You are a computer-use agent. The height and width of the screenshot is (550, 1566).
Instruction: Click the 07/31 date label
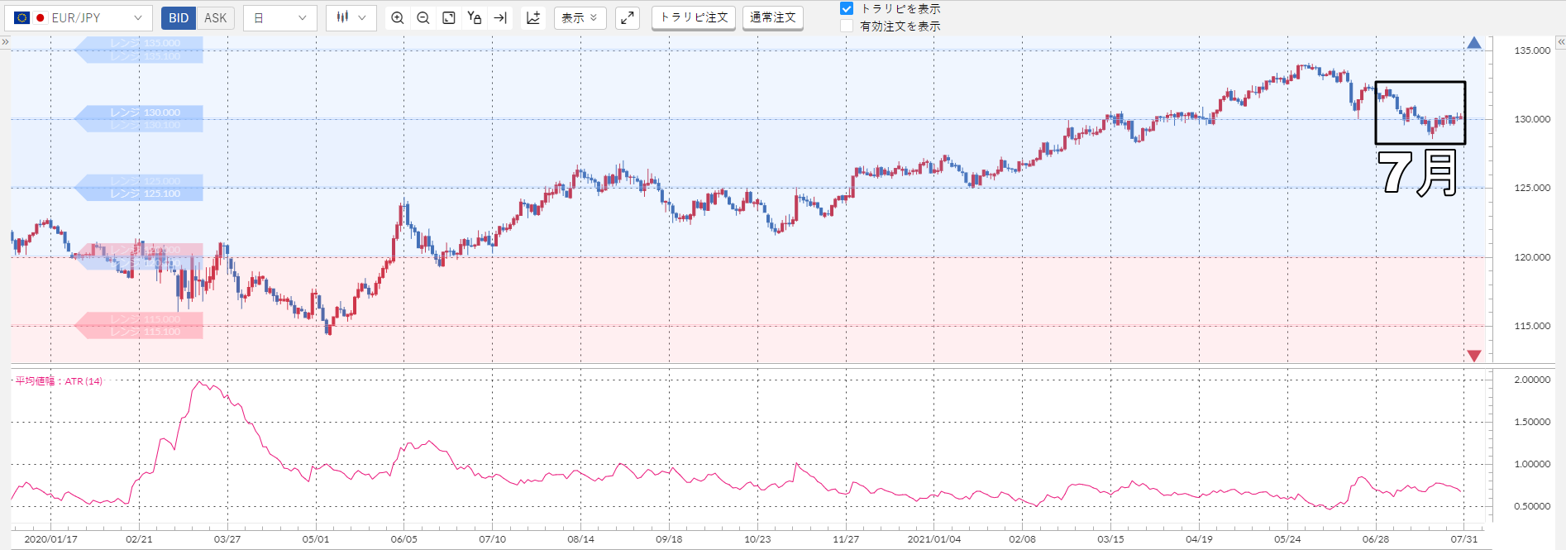point(1464,539)
